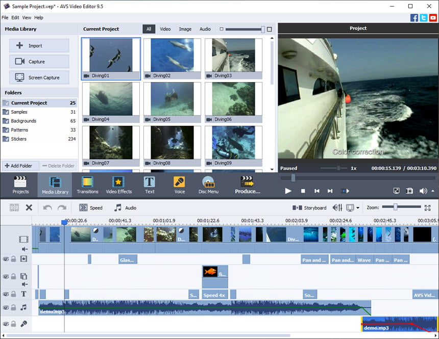Open the File menu
Image resolution: width=439 pixels, height=339 pixels.
coord(5,18)
